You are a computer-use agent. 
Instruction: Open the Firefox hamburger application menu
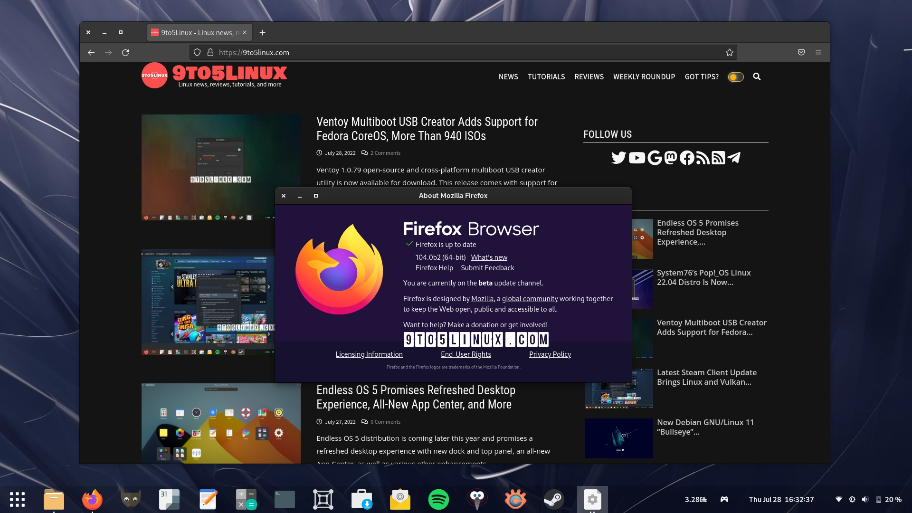pyautogui.click(x=818, y=52)
